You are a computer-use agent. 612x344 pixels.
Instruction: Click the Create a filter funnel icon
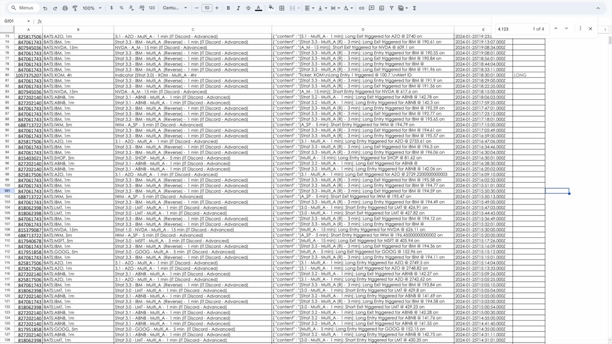click(392, 8)
